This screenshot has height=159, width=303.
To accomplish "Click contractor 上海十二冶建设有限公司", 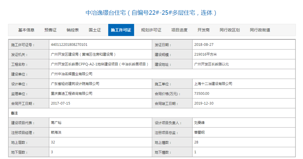I will tap(213, 84).
